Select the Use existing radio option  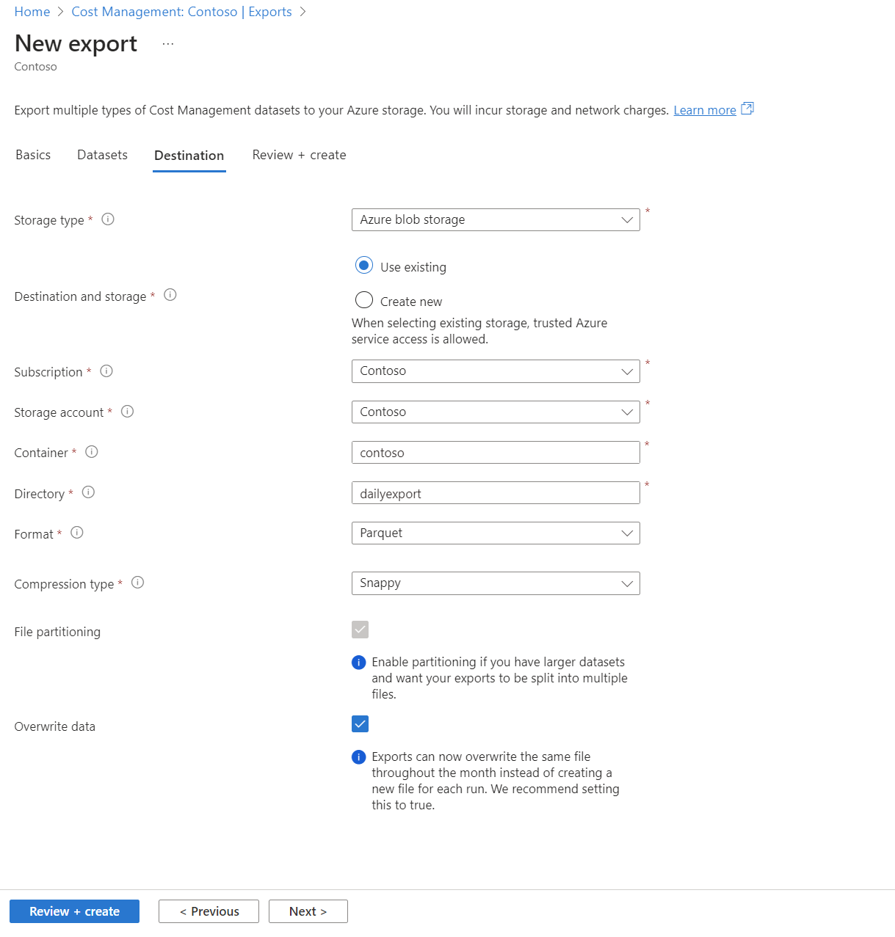364,266
